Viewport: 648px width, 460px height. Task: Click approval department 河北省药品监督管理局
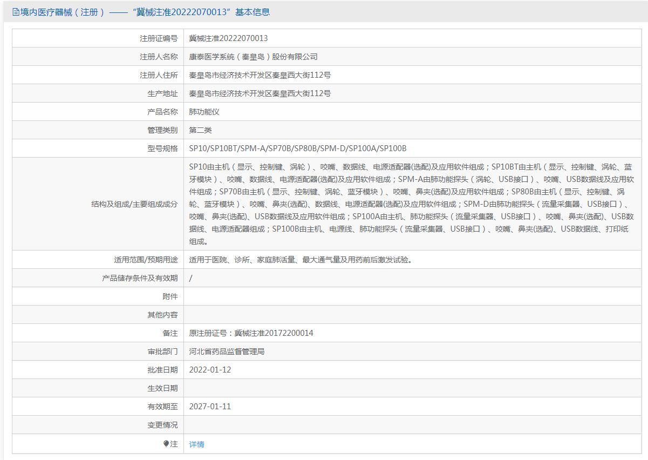[x=227, y=351]
